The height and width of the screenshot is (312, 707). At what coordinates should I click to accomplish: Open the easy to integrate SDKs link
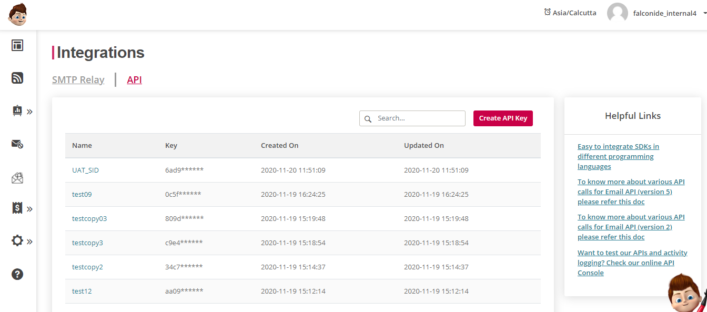(618, 156)
